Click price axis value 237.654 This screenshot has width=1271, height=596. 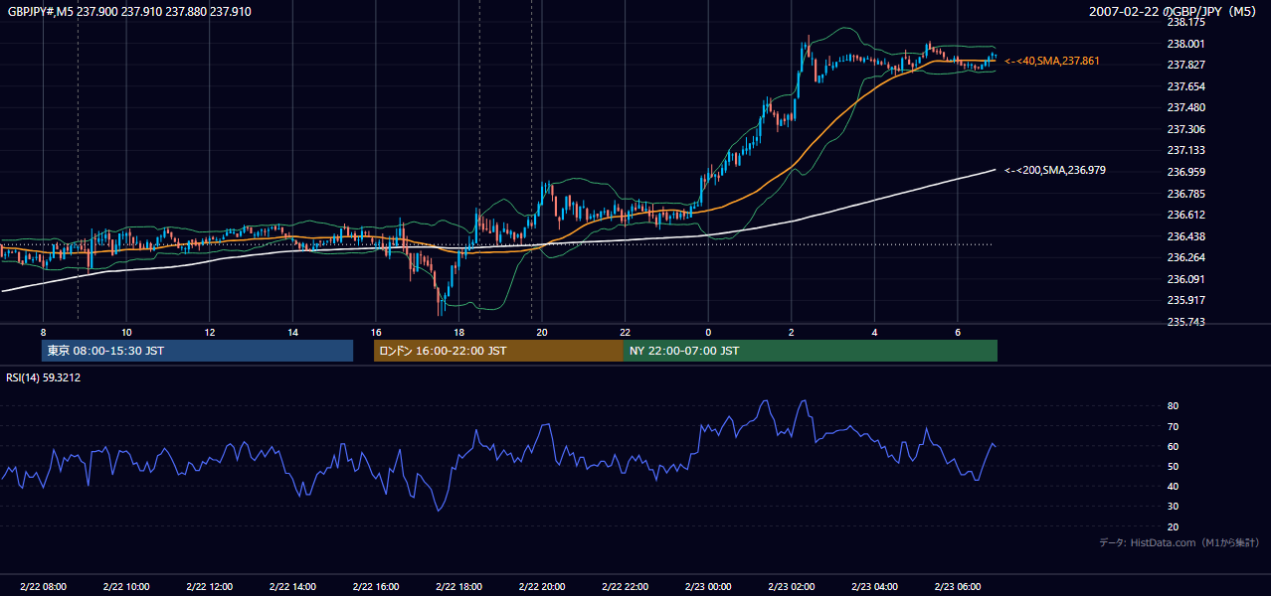point(1186,86)
